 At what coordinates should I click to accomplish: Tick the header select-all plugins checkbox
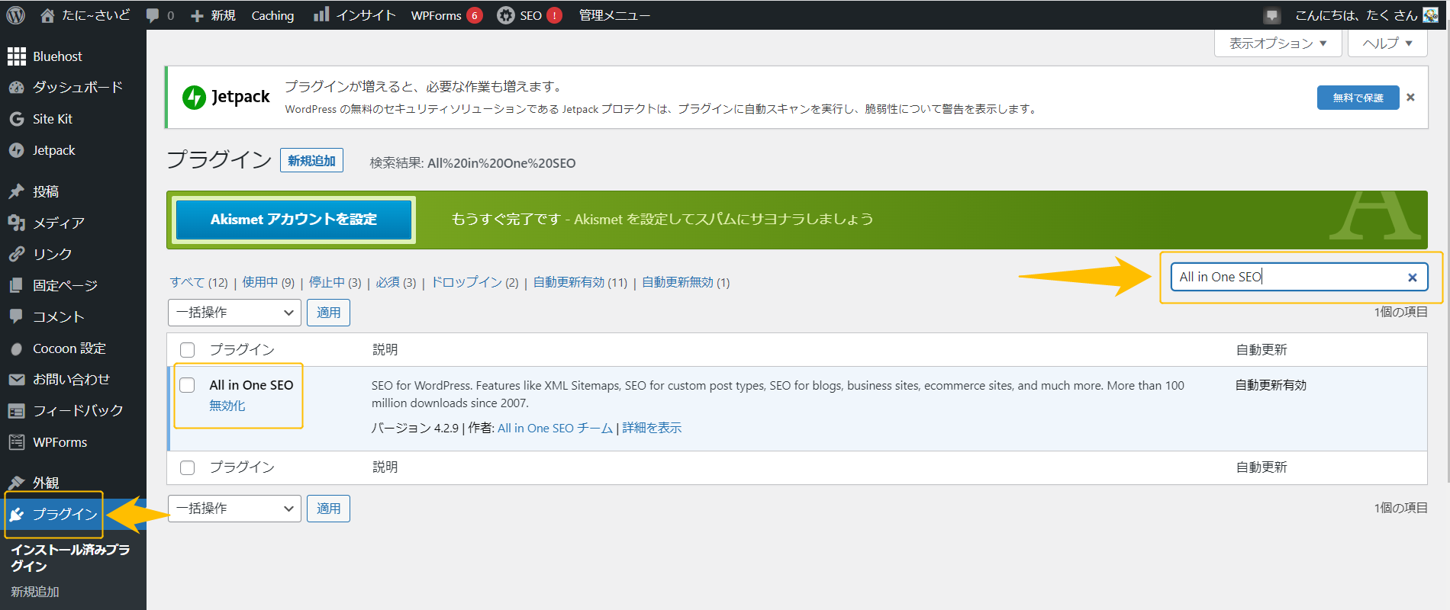(x=188, y=350)
